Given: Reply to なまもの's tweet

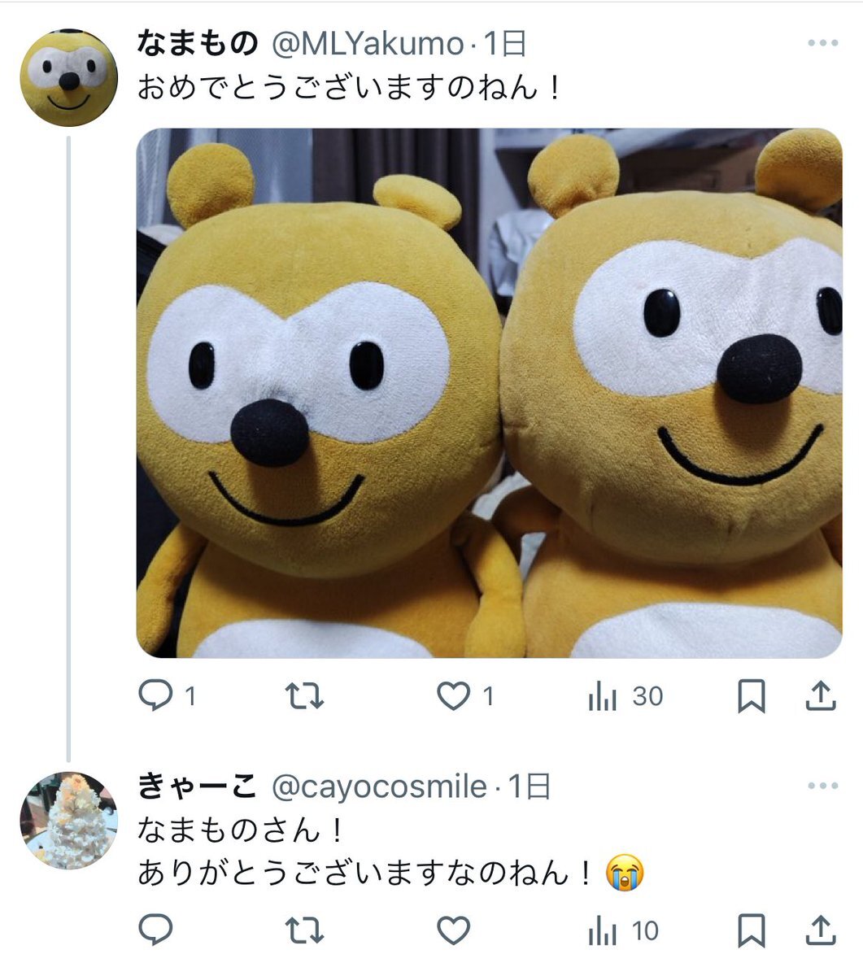Looking at the screenshot, I should click(x=167, y=697).
